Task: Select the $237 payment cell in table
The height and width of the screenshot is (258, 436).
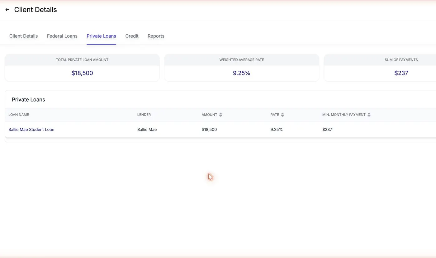Action: point(327,129)
